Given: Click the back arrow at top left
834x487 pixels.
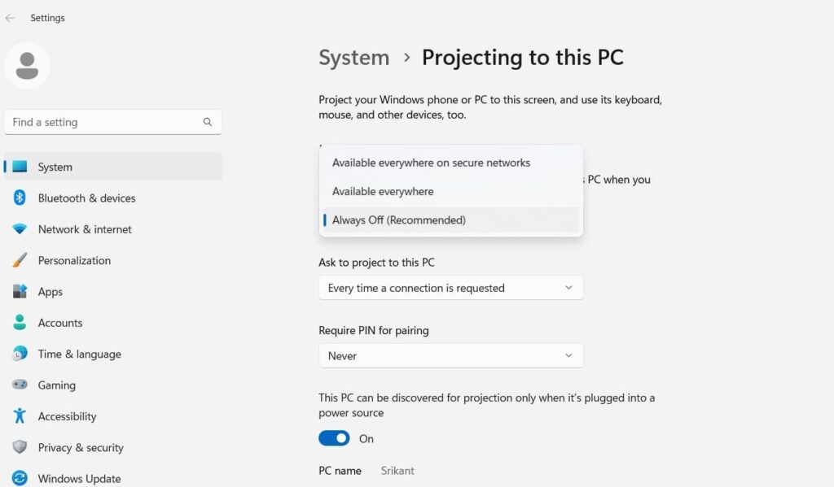Looking at the screenshot, I should [9, 17].
